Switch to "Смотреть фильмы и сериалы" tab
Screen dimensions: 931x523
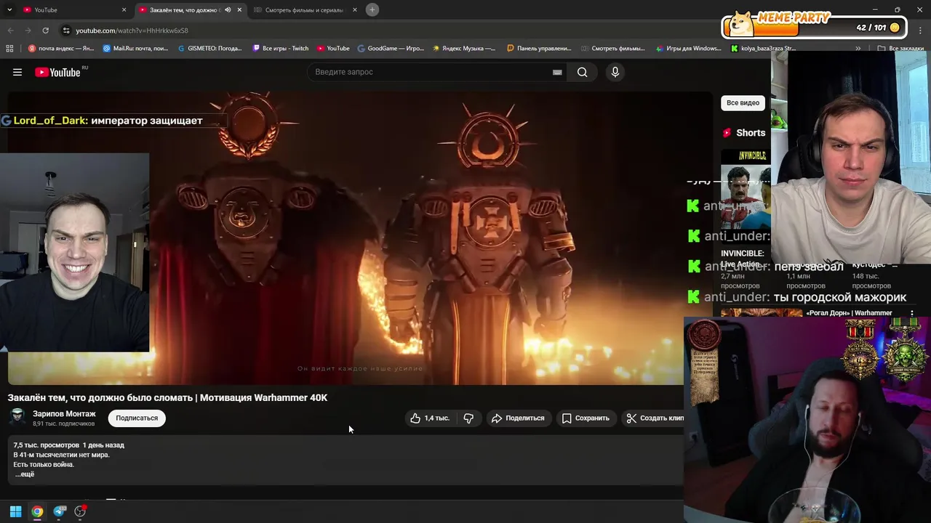tap(304, 9)
